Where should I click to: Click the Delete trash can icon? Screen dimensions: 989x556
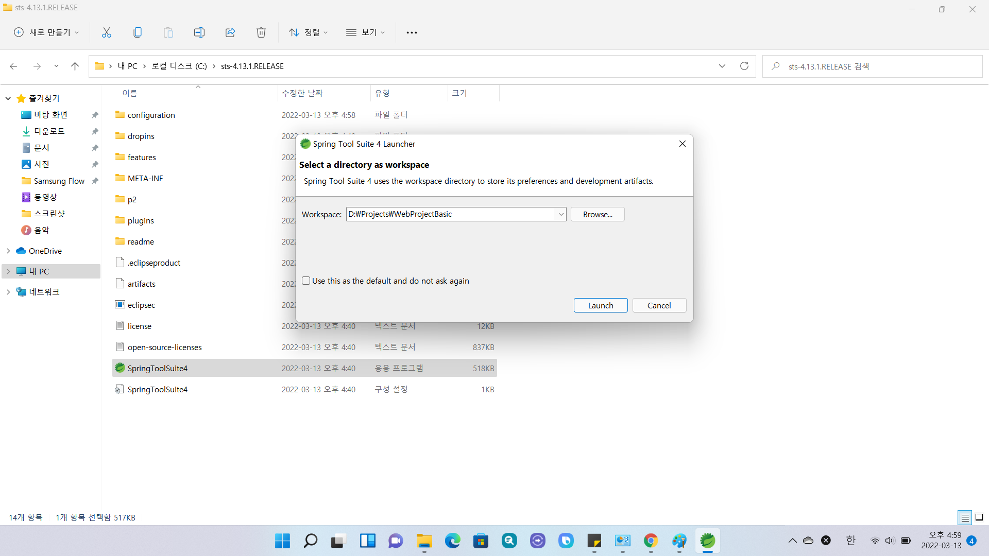(x=261, y=32)
